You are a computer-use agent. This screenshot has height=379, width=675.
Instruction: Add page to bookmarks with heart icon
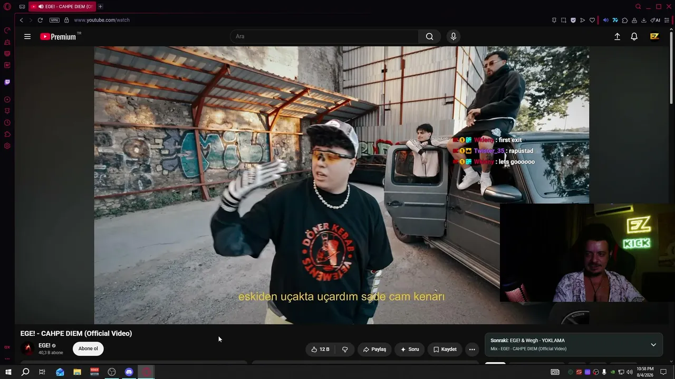(x=592, y=20)
